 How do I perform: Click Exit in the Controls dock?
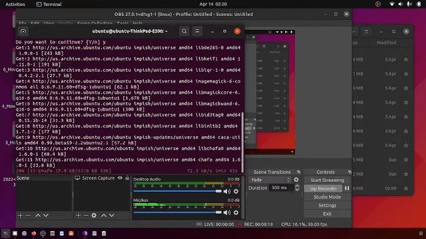pyautogui.click(x=327, y=214)
